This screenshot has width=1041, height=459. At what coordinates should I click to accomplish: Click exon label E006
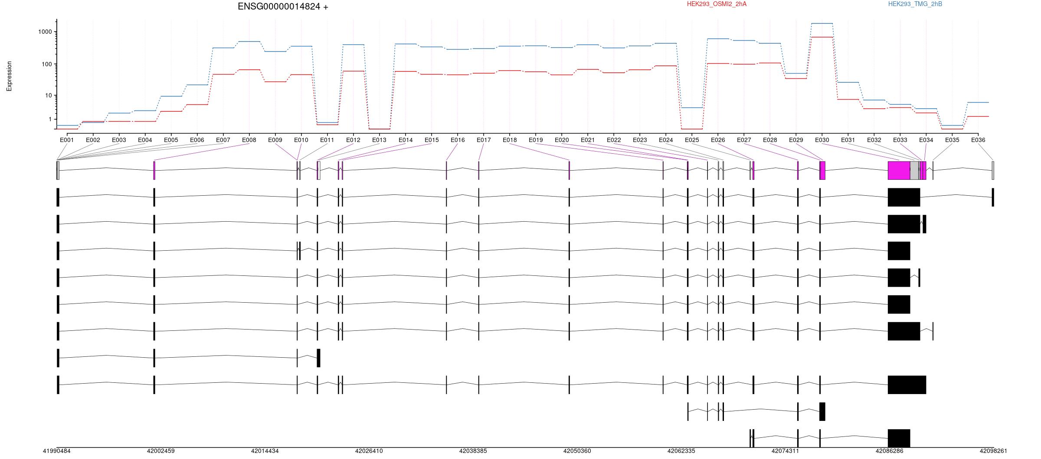197,140
